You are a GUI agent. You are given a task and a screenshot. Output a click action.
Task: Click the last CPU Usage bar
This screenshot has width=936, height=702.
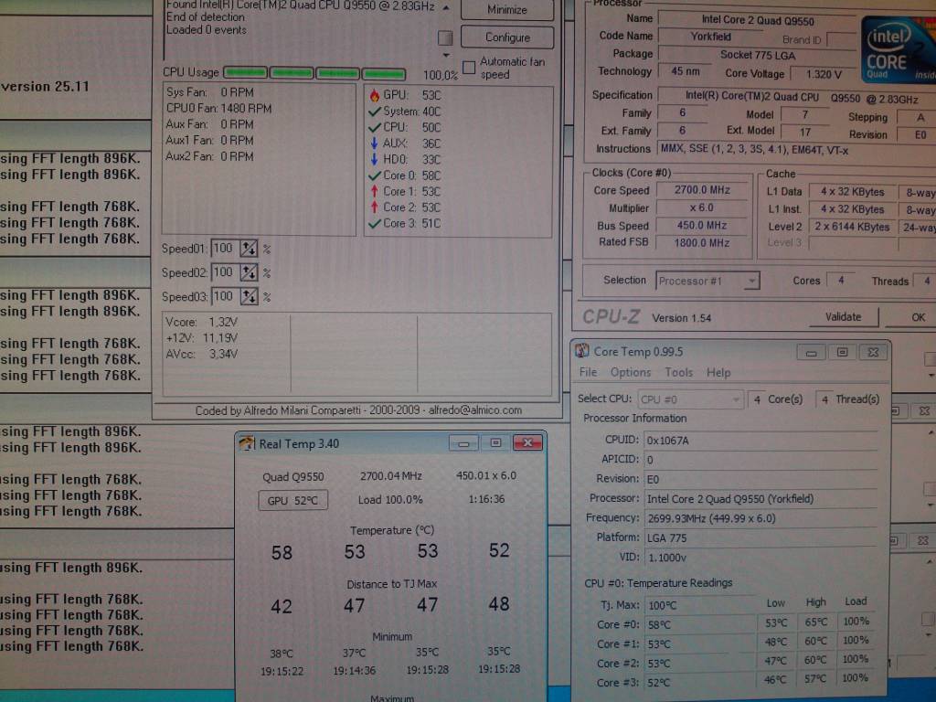tap(384, 74)
